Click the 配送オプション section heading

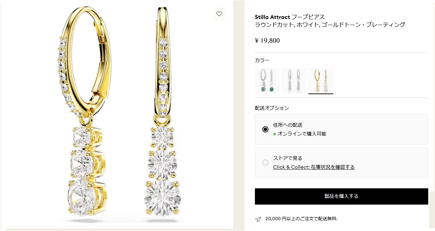(271, 108)
